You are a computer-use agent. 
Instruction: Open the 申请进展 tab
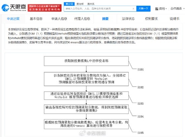pos(13,18)
